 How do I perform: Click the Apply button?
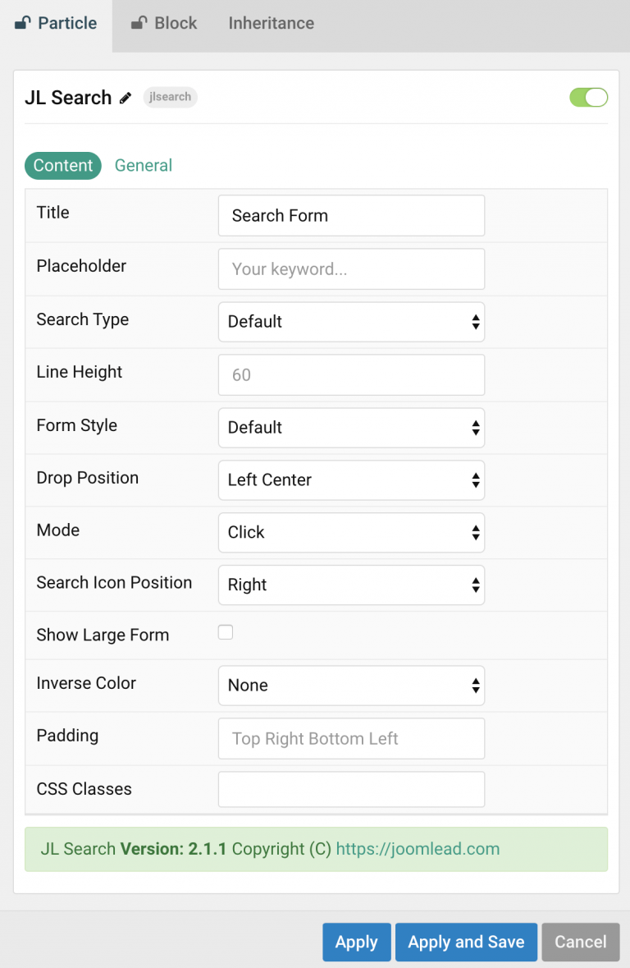click(x=356, y=942)
